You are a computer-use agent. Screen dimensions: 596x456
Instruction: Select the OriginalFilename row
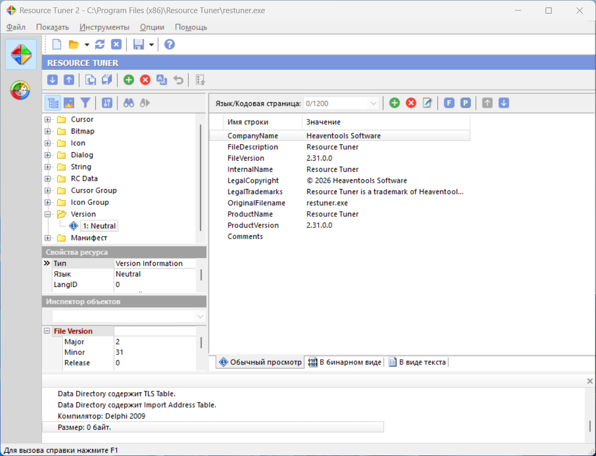pyautogui.click(x=340, y=203)
